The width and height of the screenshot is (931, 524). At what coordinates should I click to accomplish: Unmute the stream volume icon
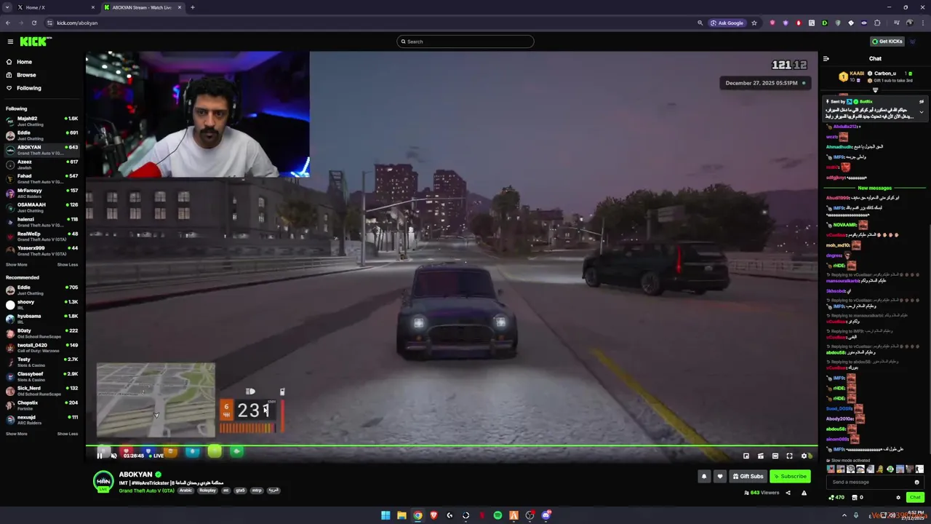(x=114, y=456)
